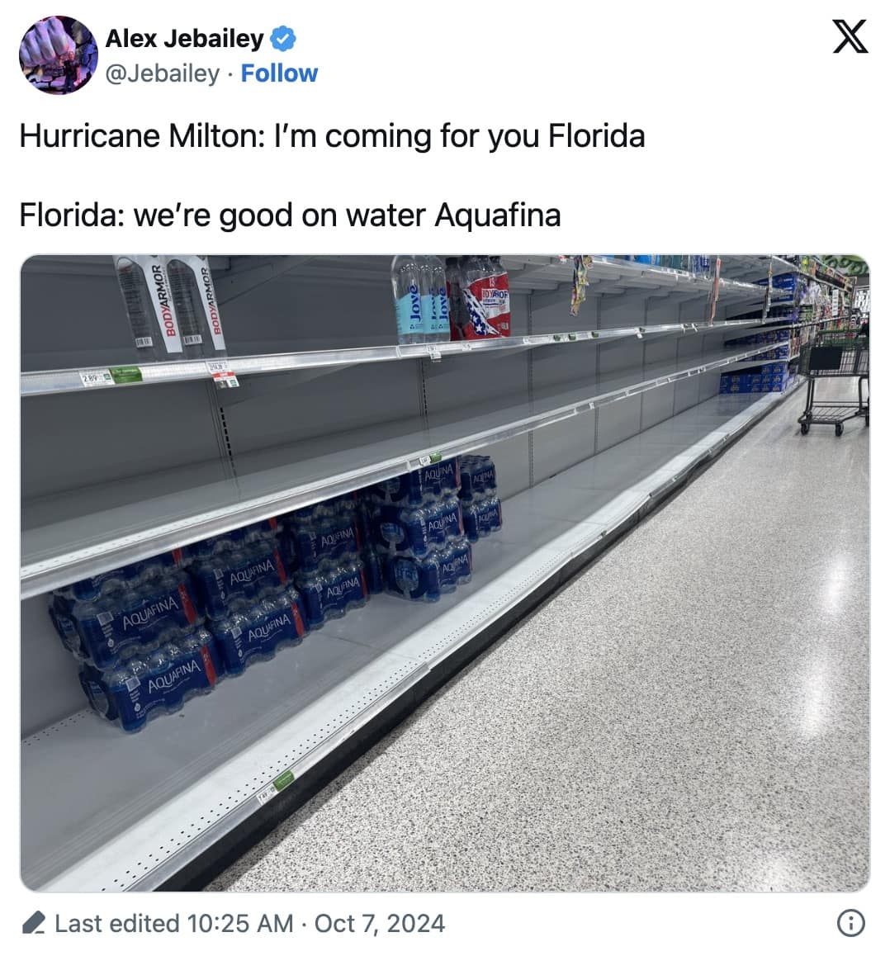Click the pencil edit-history icon
The height and width of the screenshot is (956, 890).
34,923
